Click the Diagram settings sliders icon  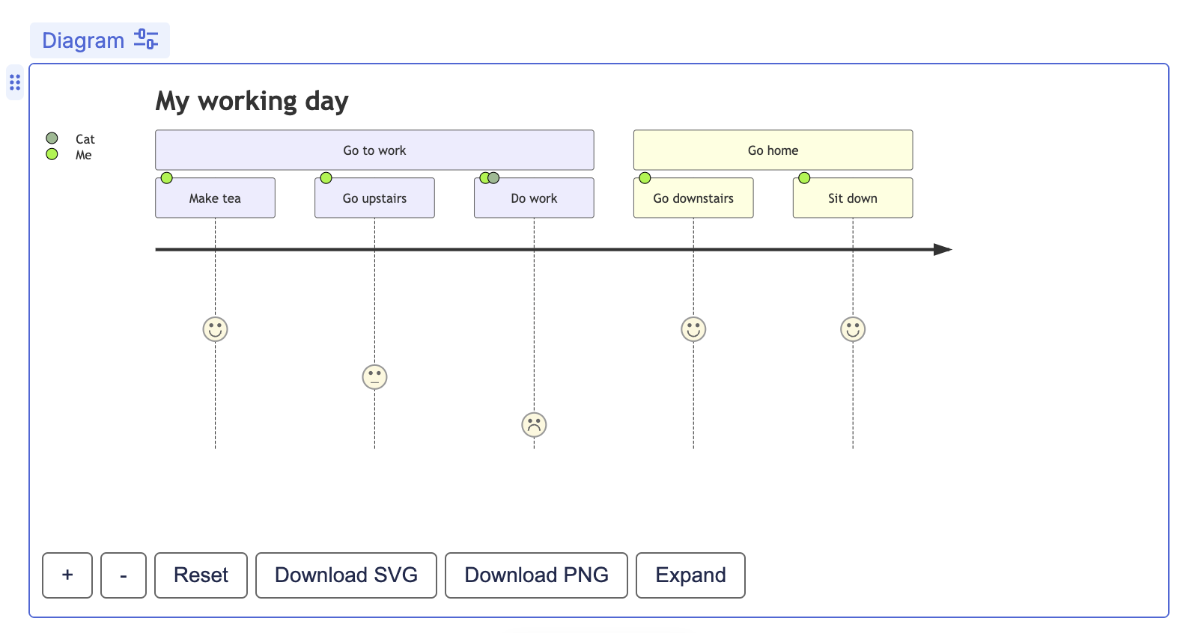[146, 40]
